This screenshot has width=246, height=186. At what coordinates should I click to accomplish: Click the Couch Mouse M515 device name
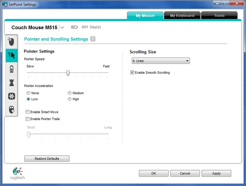[x=34, y=27]
